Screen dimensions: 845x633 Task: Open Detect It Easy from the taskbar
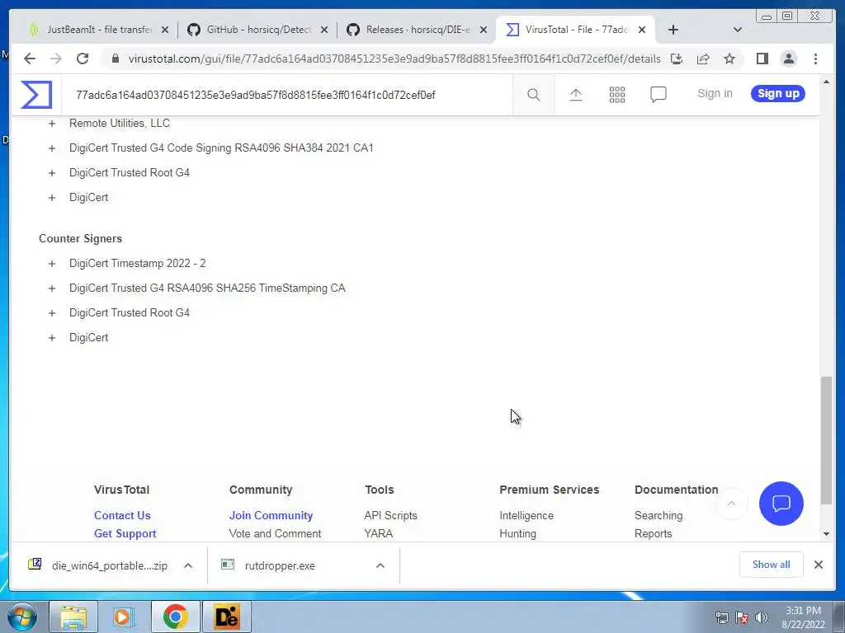(226, 617)
